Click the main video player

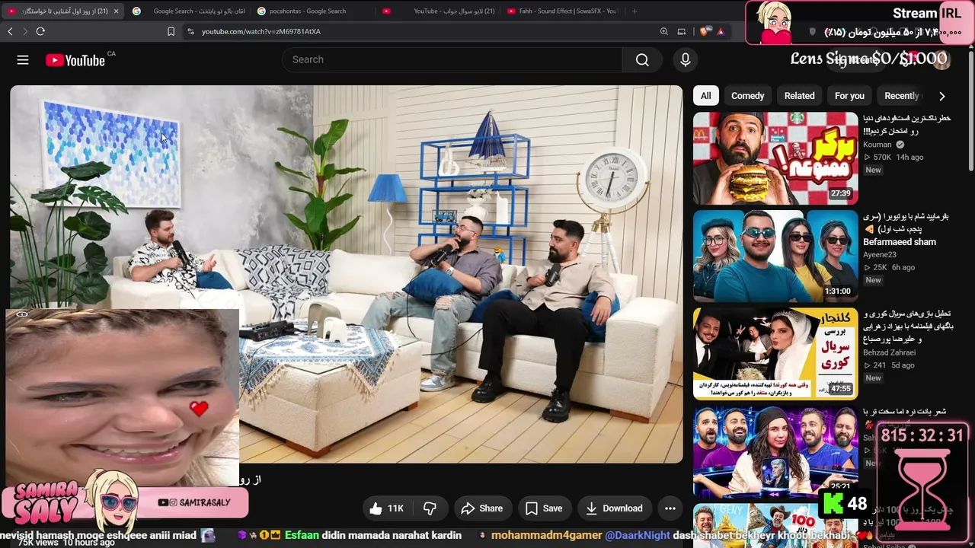click(x=347, y=274)
